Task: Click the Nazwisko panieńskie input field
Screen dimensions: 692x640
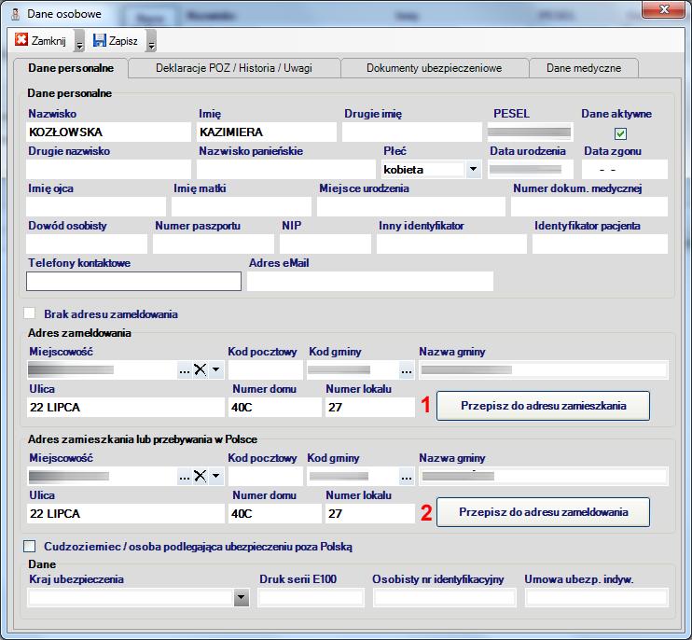Action: pyautogui.click(x=286, y=169)
